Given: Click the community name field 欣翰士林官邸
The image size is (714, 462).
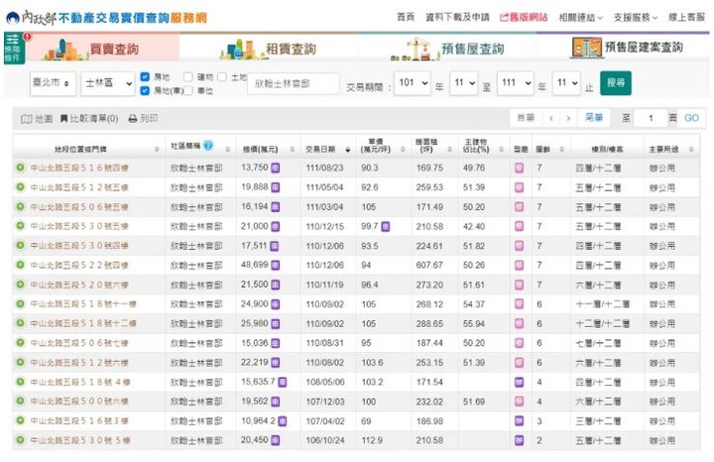Looking at the screenshot, I should [x=294, y=83].
